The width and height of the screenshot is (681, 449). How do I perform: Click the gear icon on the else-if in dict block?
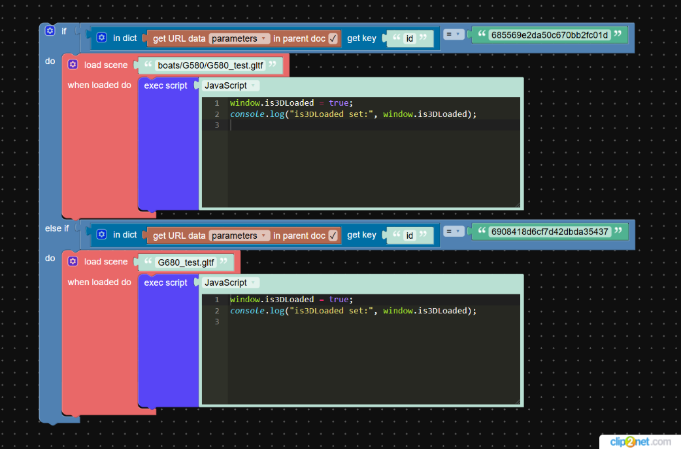(x=101, y=235)
